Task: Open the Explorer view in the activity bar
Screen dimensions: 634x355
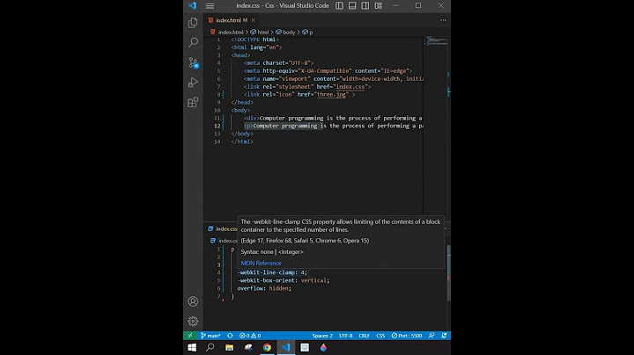Action: (x=193, y=23)
